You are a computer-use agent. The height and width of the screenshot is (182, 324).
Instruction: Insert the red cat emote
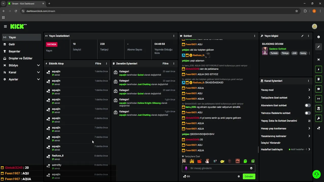[199, 161]
